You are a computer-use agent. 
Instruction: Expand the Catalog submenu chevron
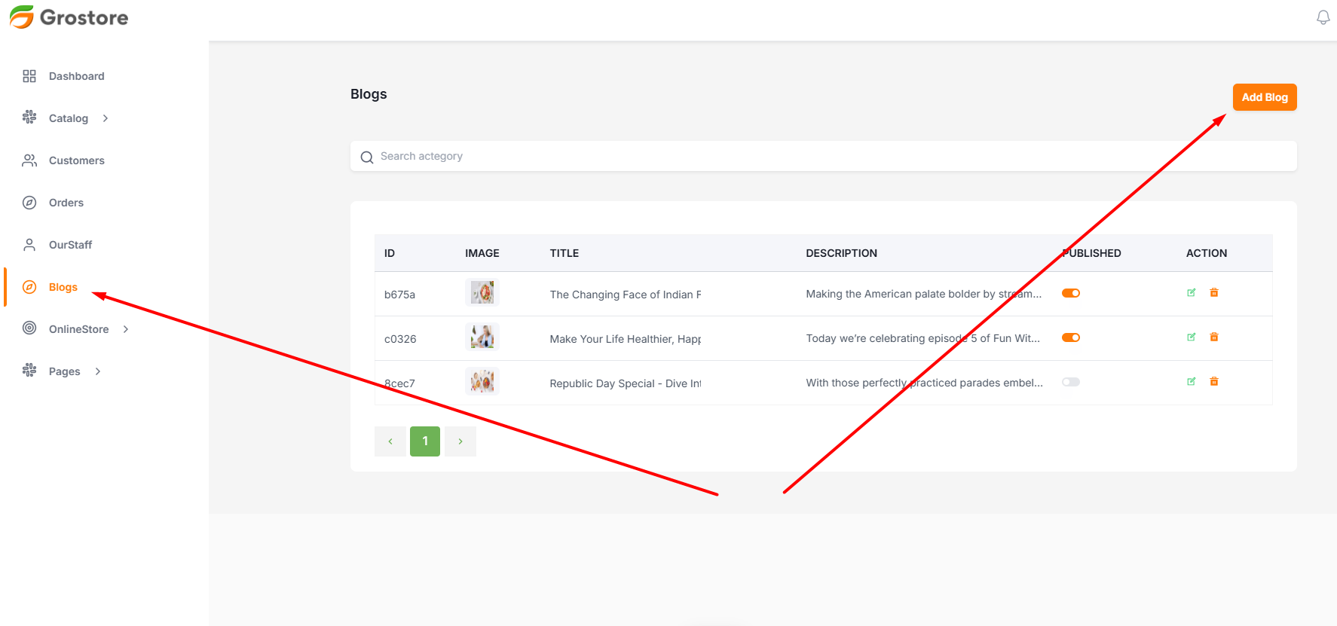coord(106,118)
